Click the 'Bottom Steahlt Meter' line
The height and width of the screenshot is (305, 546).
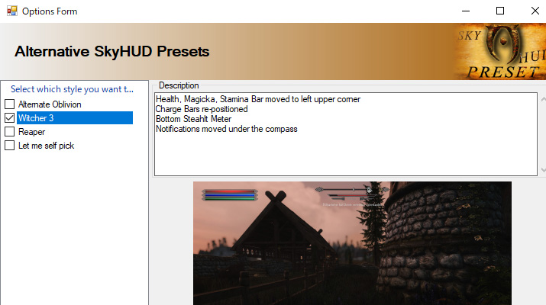coord(194,119)
